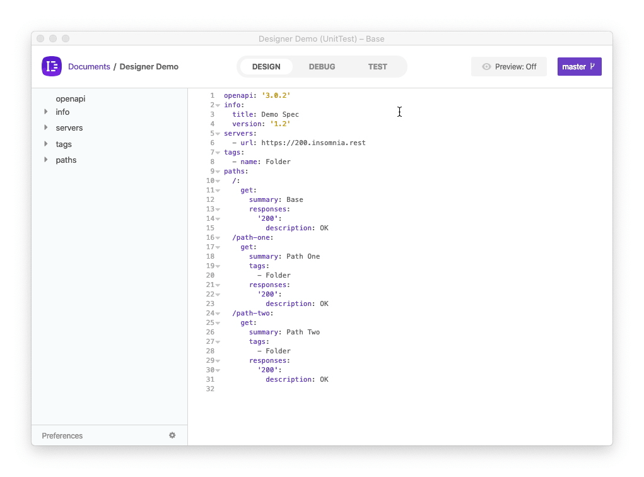Collapse the fold arrow on line 16

point(218,237)
